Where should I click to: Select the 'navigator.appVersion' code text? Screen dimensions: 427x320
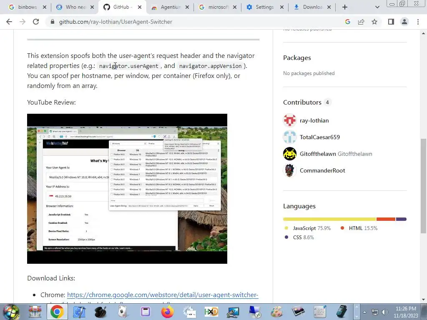coord(210,66)
